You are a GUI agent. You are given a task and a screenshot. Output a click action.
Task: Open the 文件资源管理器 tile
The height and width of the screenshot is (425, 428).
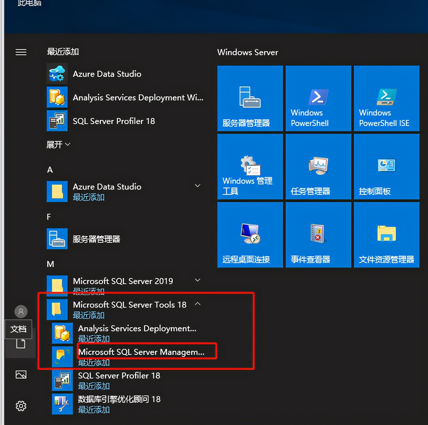387,235
